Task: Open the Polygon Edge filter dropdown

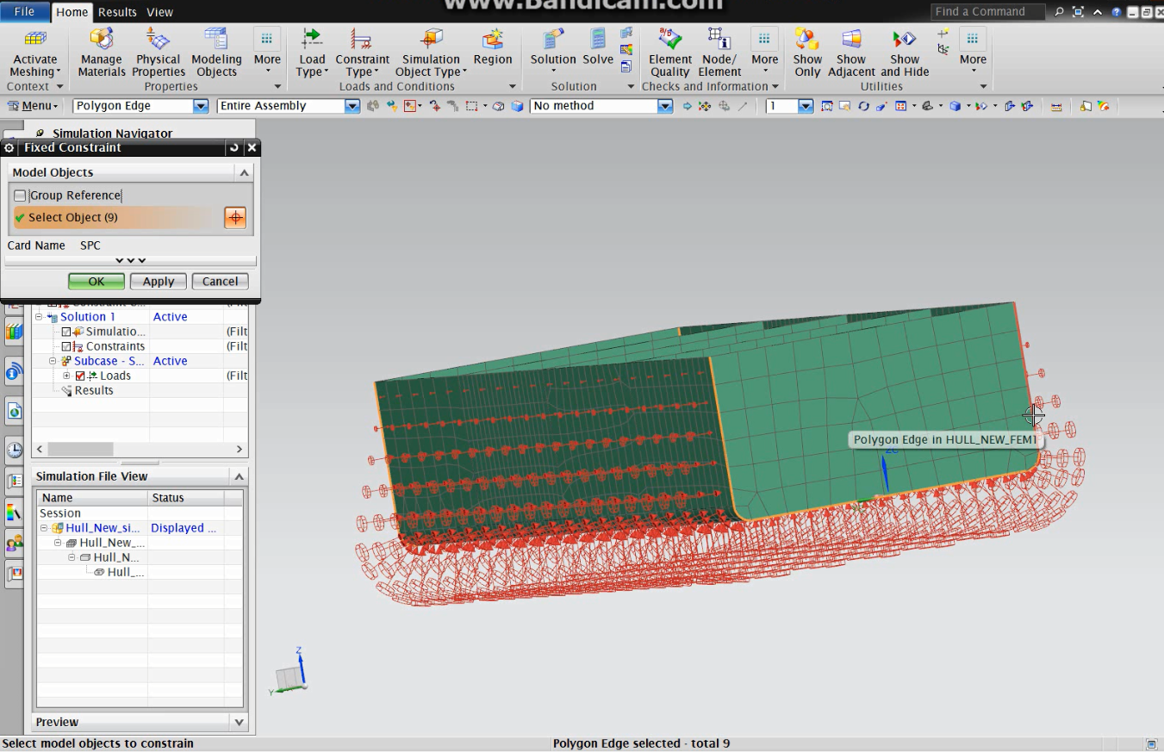Action: tap(201, 106)
